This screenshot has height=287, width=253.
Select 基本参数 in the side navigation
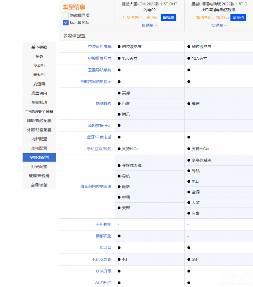(39, 47)
